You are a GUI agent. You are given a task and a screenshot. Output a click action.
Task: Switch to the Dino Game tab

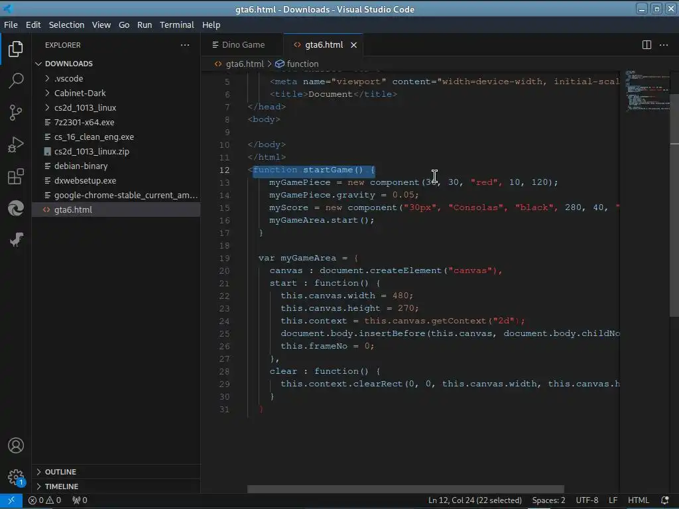point(242,45)
